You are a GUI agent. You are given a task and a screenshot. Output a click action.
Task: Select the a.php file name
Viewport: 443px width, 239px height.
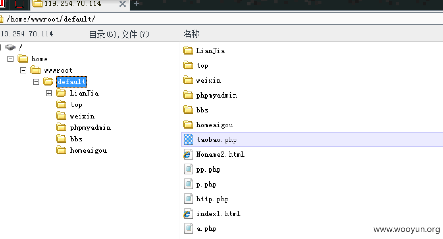point(206,229)
